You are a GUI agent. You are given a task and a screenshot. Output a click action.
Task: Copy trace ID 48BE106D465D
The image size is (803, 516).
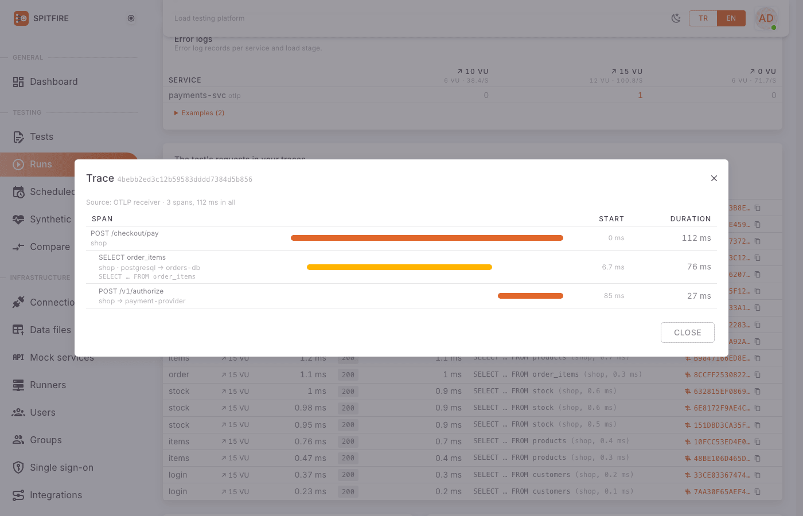point(758,458)
